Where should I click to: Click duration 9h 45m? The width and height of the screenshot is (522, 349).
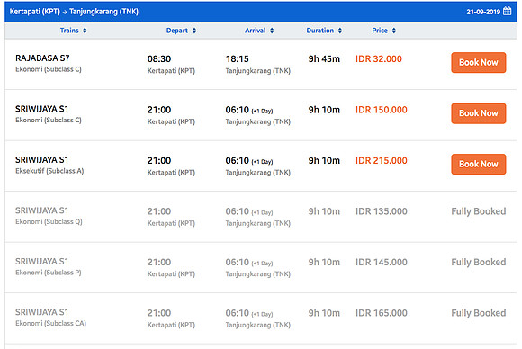(324, 58)
